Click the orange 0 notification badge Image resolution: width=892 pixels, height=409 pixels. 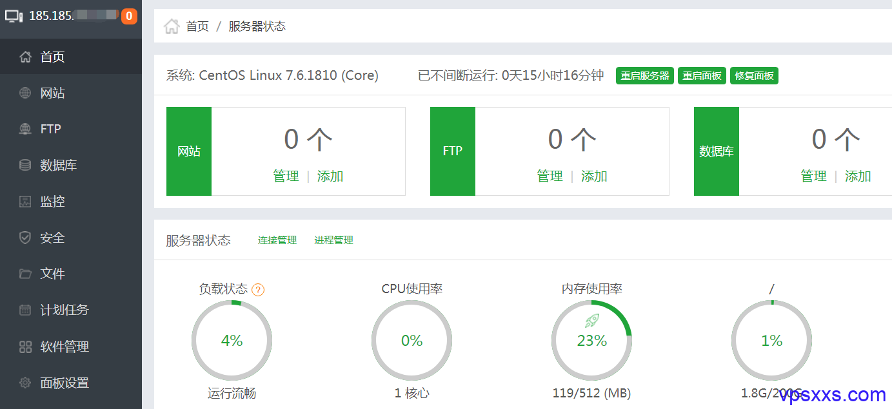(x=129, y=16)
